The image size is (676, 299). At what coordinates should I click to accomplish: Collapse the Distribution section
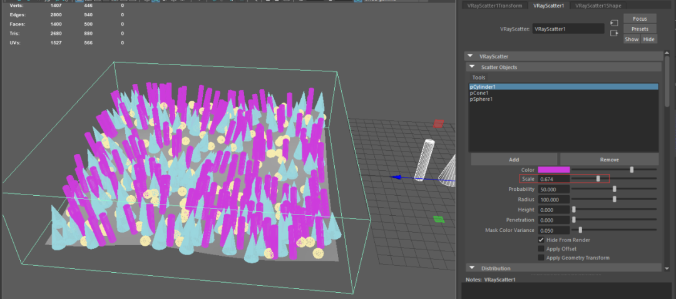471,268
